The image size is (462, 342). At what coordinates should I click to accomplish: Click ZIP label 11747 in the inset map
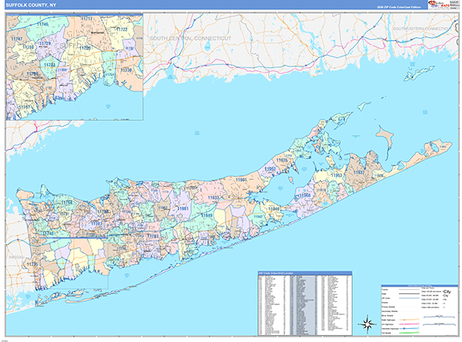[17, 39]
